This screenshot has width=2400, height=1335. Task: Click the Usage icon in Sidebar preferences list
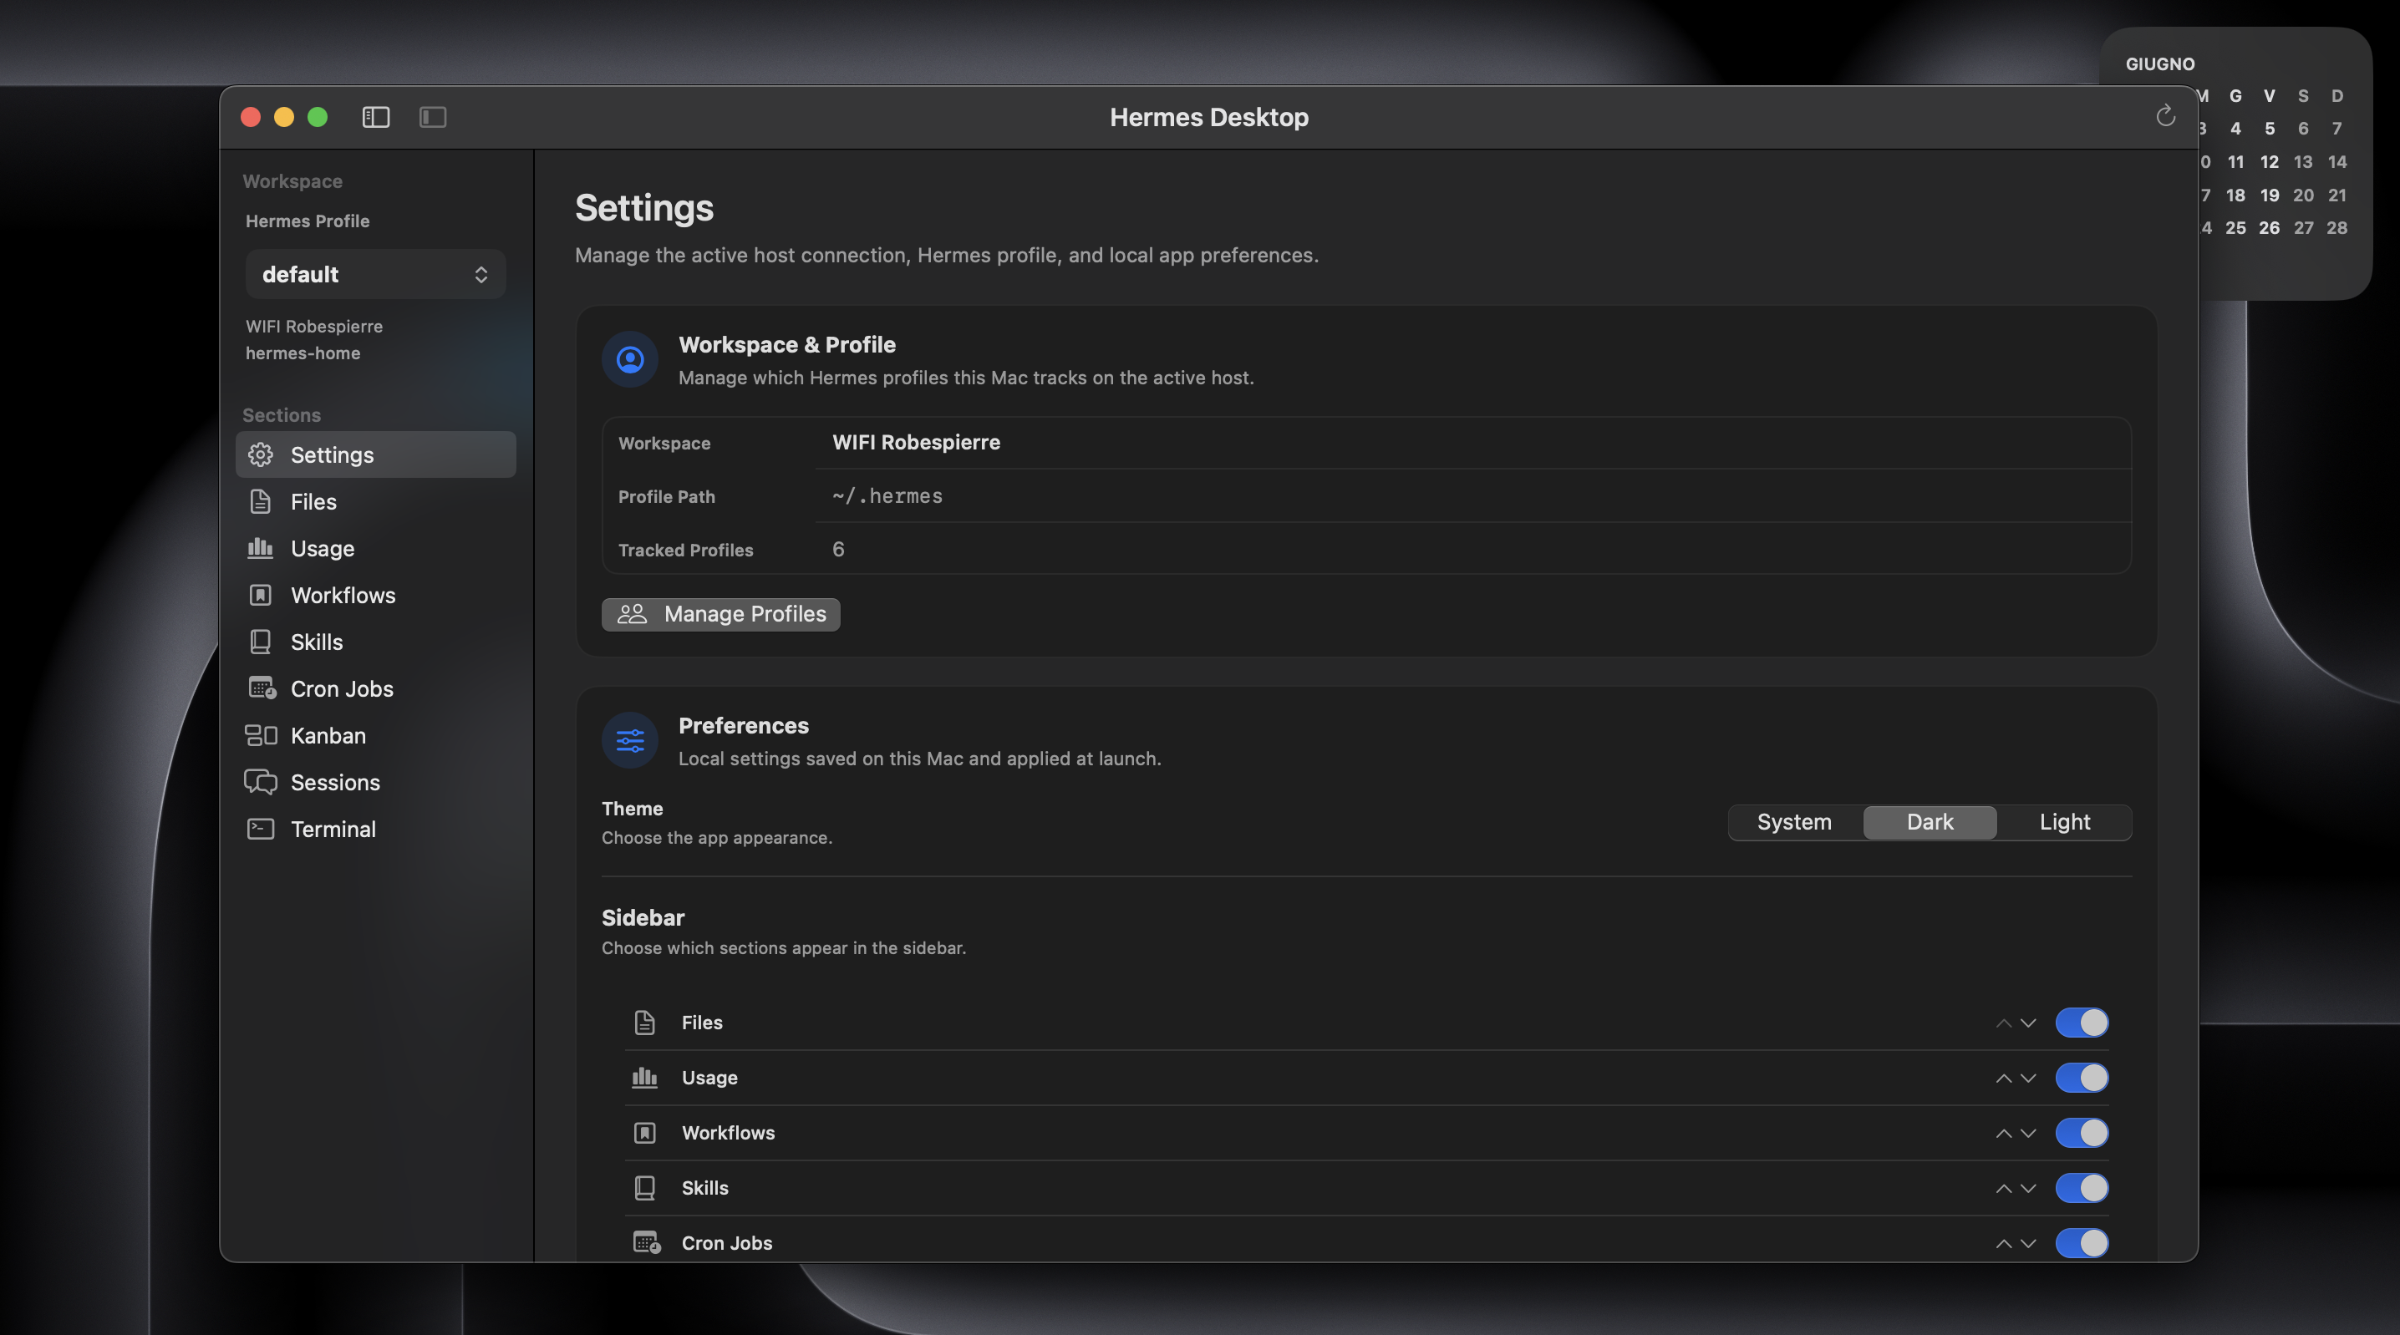[645, 1077]
